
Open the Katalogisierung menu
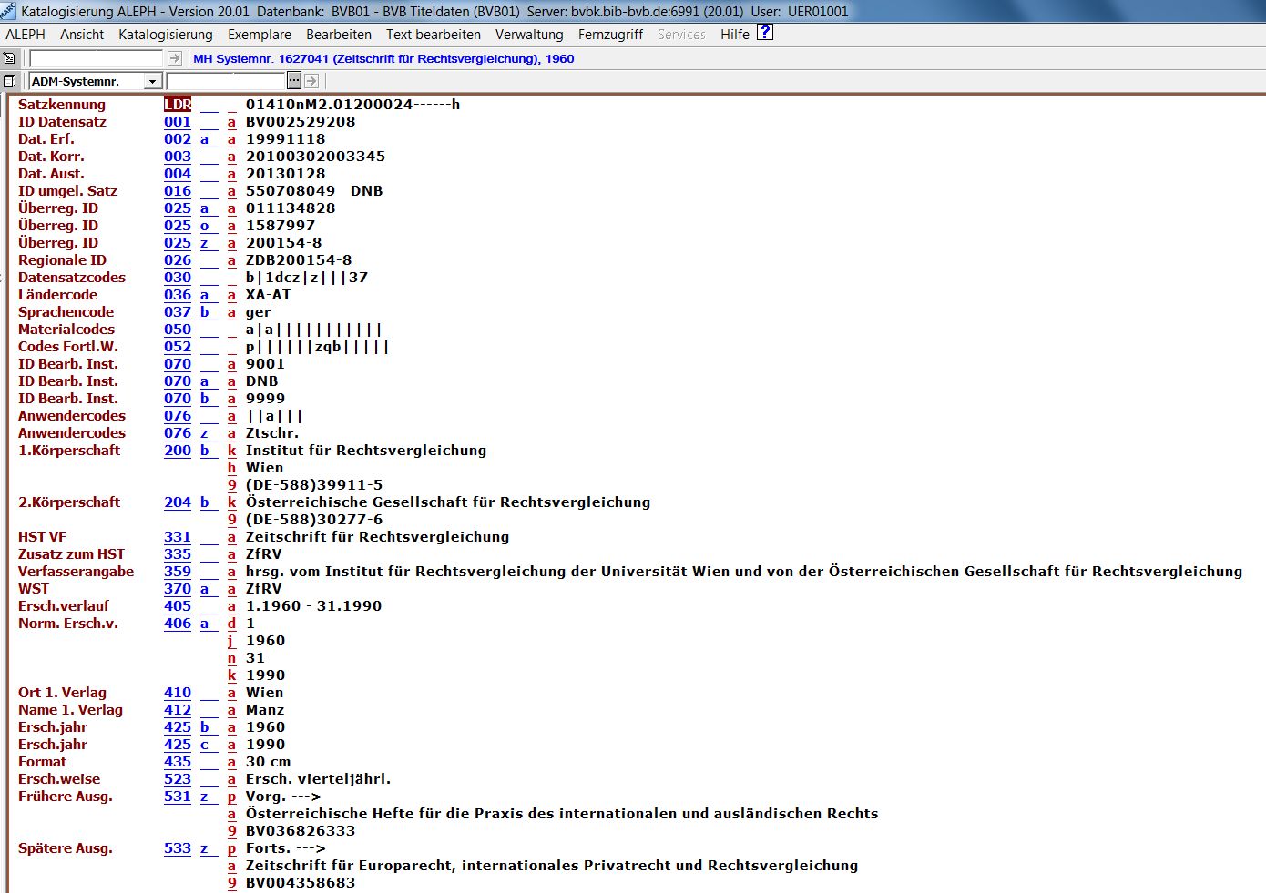165,35
